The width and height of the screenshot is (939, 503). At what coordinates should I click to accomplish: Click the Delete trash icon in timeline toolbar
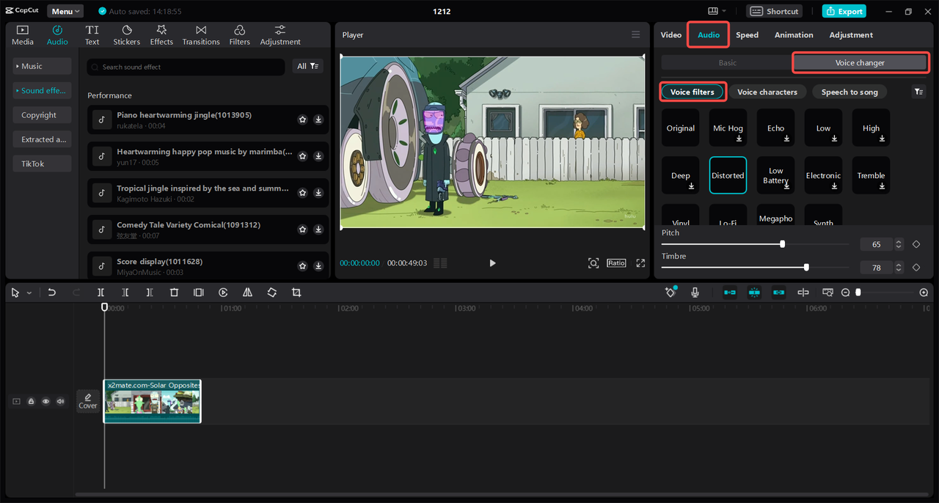pos(174,293)
